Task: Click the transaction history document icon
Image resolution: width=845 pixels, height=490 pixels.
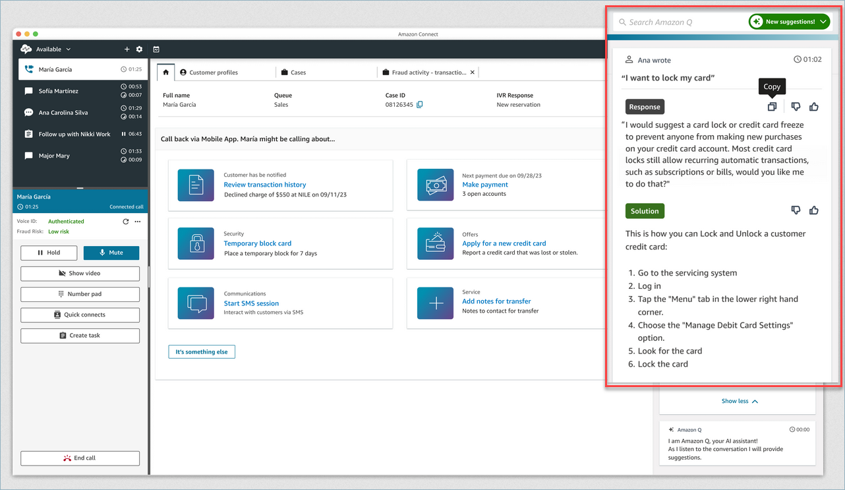Action: 196,185
